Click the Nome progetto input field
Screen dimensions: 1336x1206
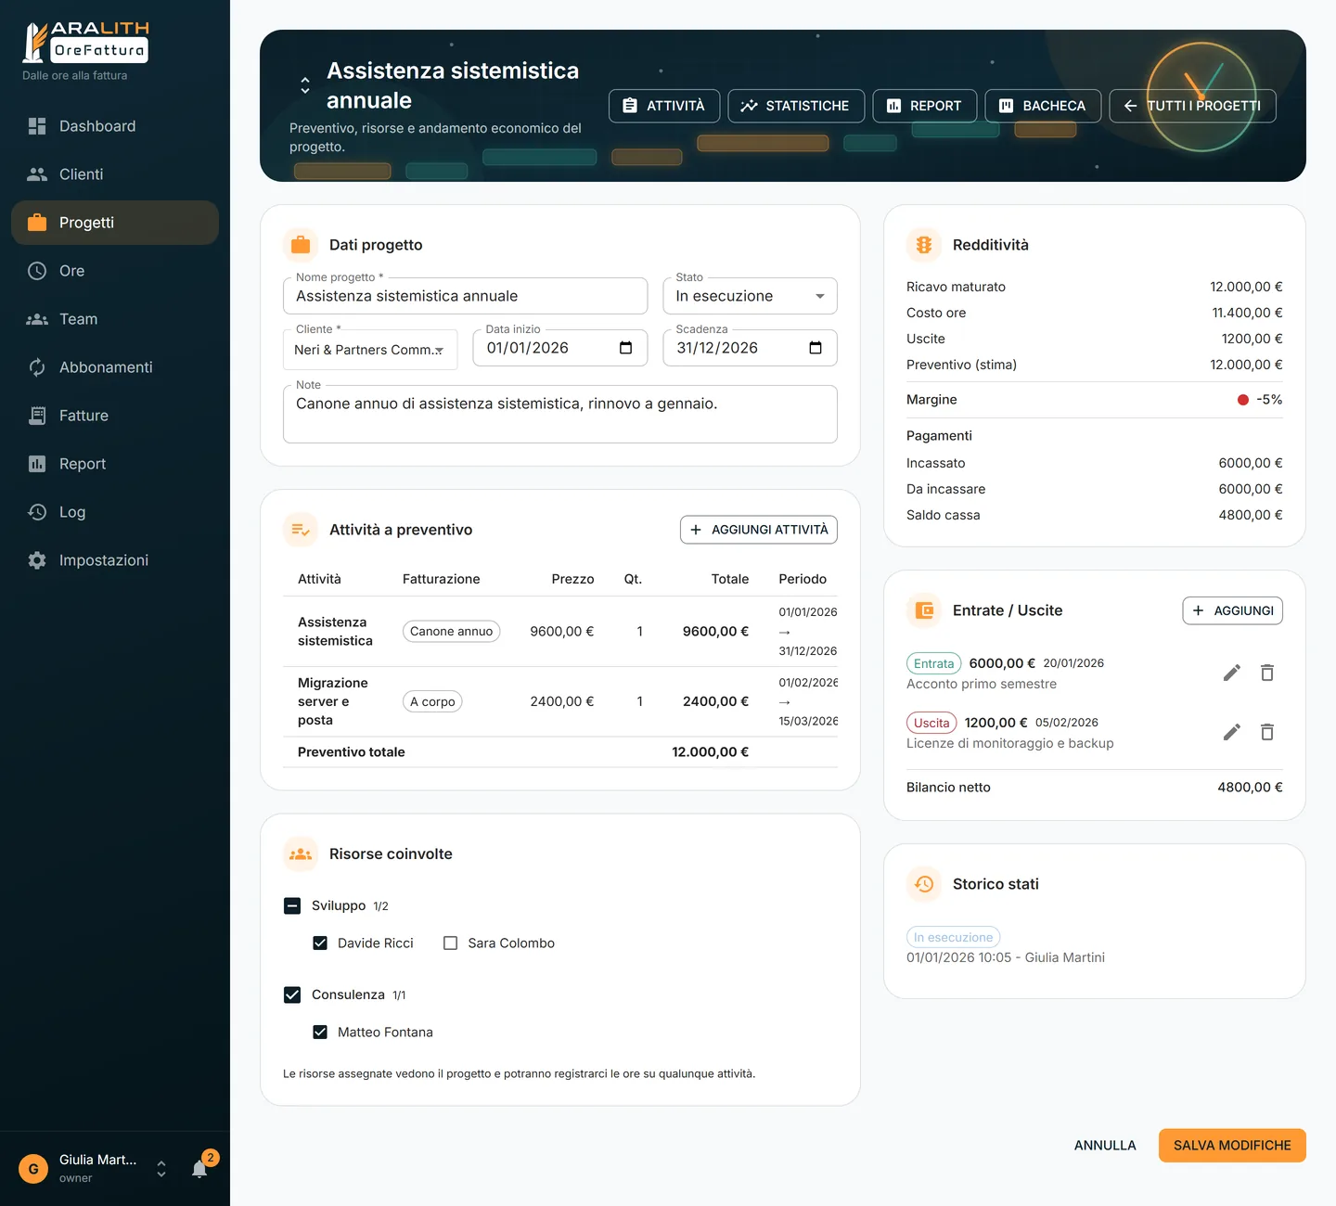pos(465,296)
